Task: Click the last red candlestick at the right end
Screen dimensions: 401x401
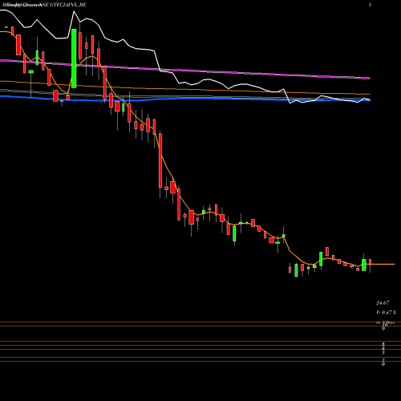Action: 371,262
